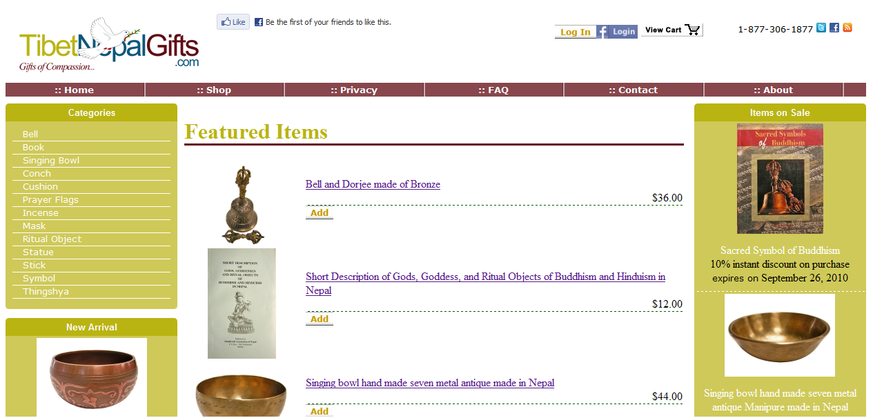Click the Log In button
Viewport: 873px width, 418px height.
tap(576, 32)
